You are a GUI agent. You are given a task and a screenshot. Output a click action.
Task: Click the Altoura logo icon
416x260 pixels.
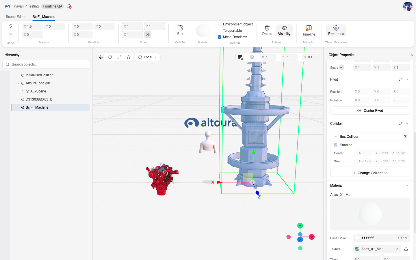coord(8,6)
